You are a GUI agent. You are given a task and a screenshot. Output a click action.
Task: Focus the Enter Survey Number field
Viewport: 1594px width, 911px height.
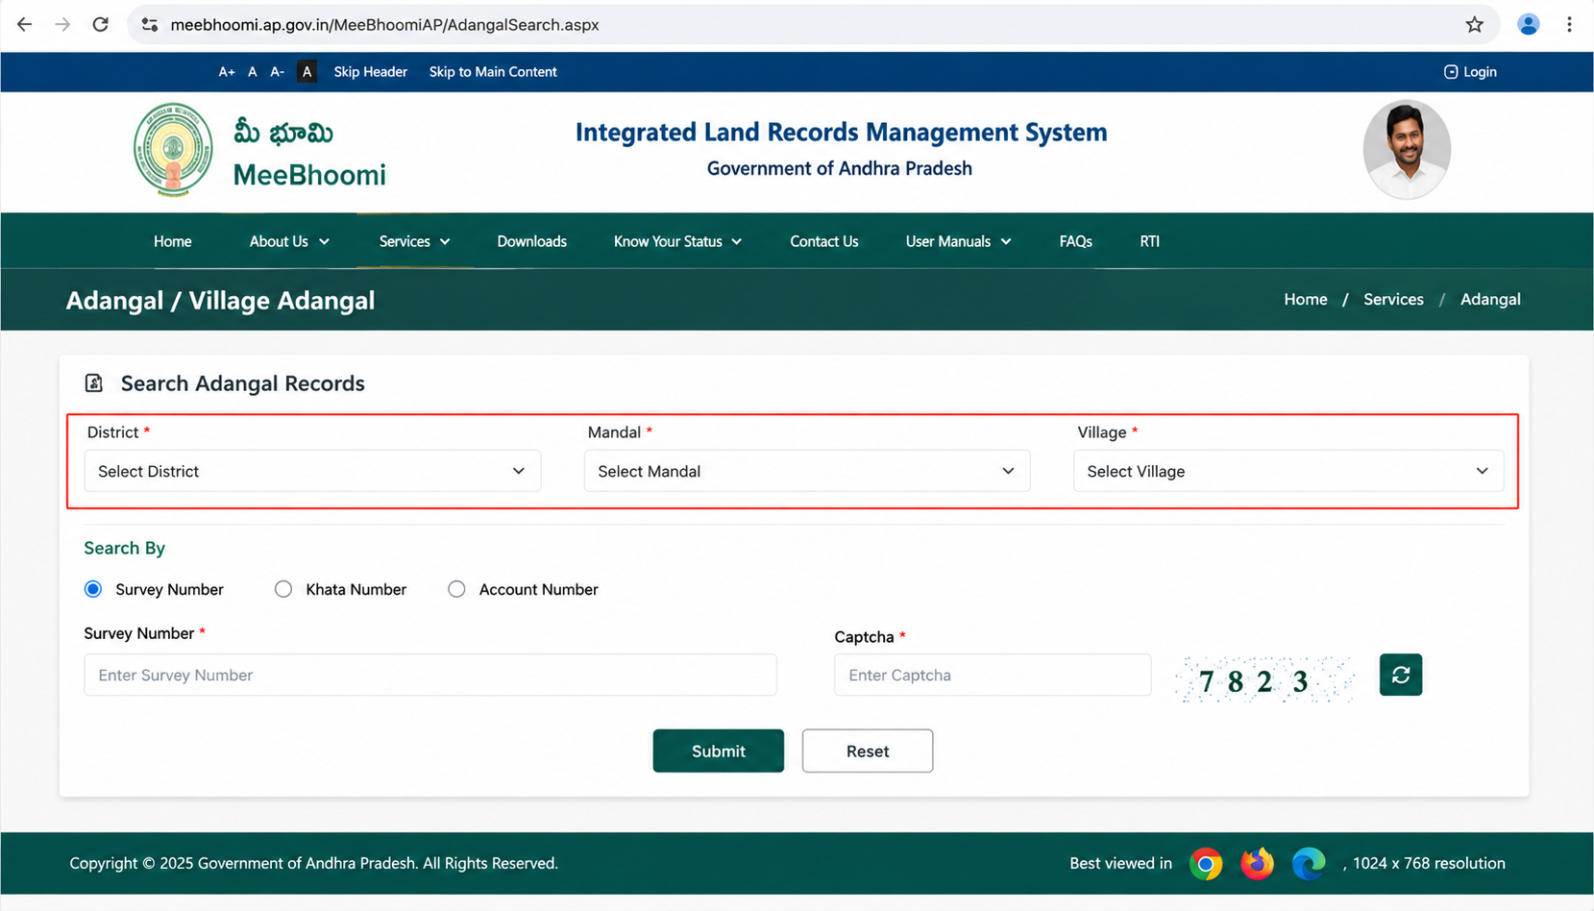(430, 675)
